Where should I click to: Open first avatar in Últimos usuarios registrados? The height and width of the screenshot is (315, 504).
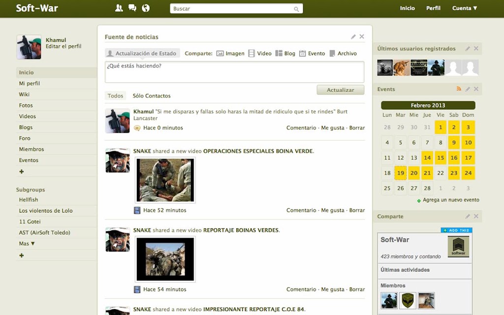pos(385,67)
